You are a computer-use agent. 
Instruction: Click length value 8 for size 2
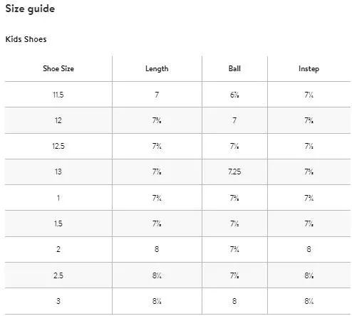(x=157, y=249)
